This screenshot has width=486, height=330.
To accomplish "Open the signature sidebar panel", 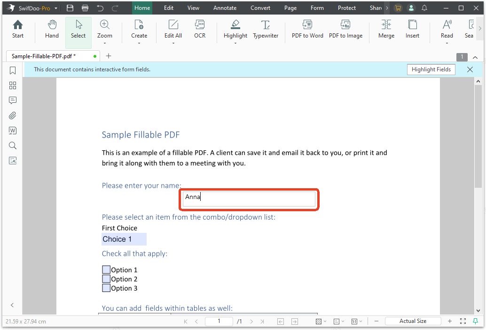I will [x=13, y=161].
